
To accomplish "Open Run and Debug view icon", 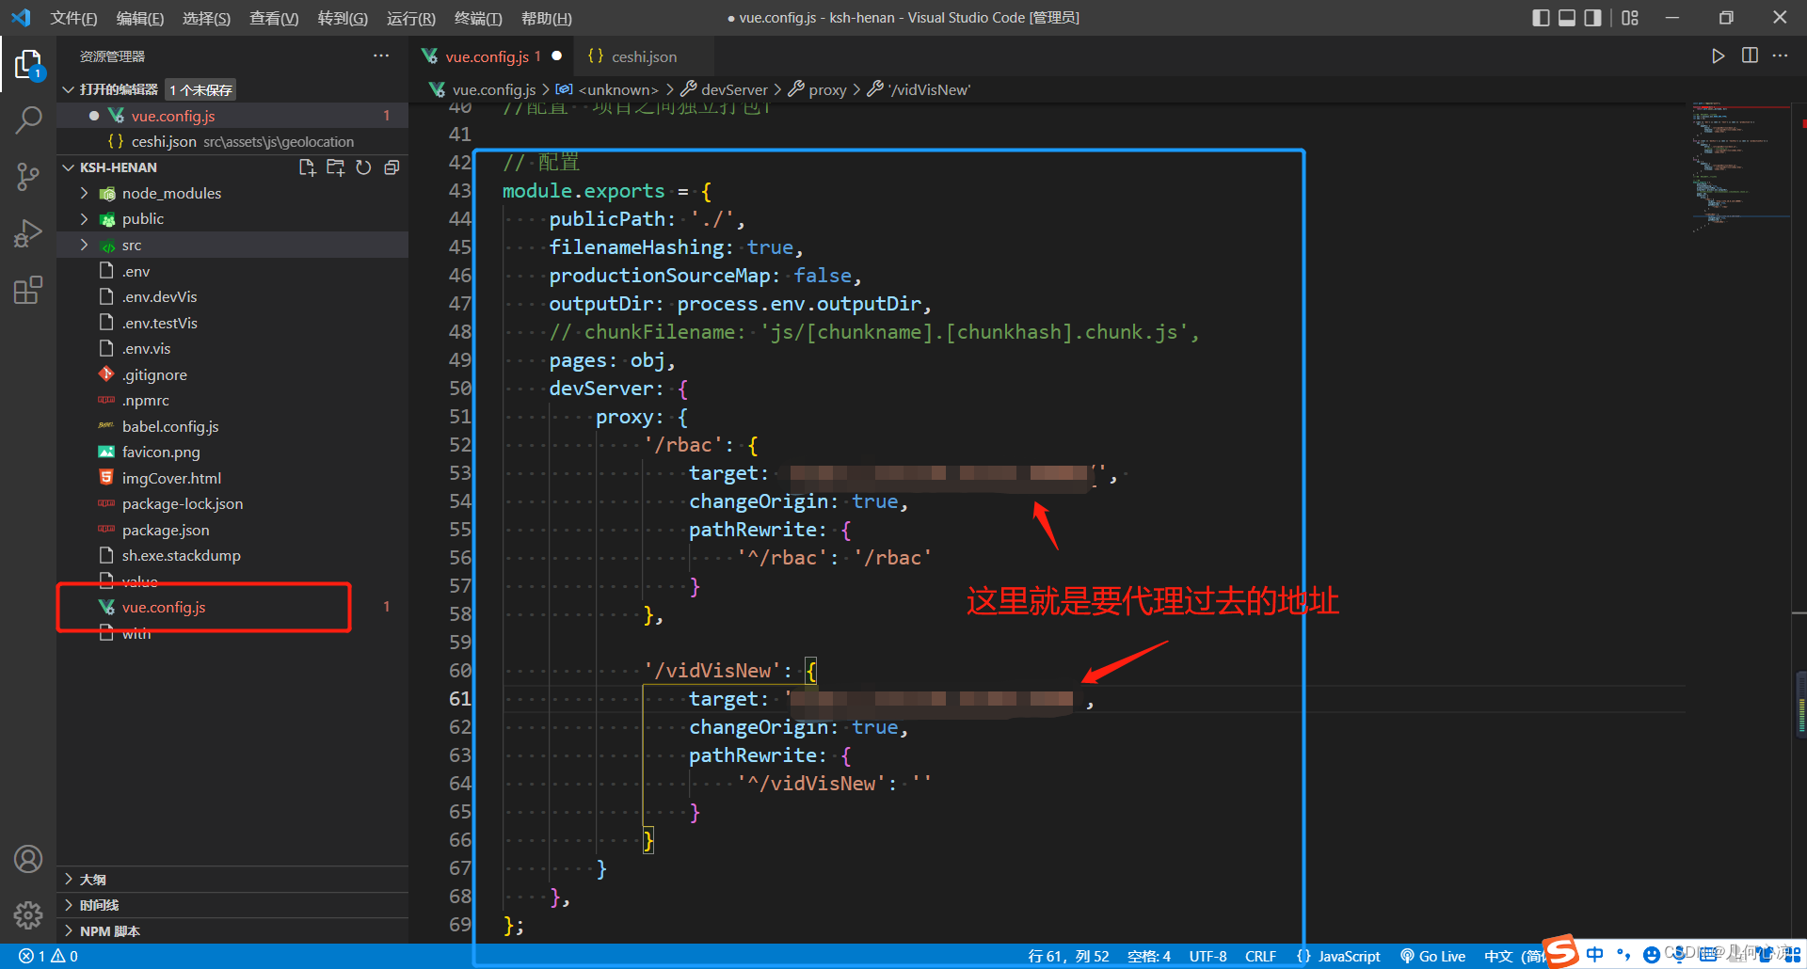I will pyautogui.click(x=28, y=233).
